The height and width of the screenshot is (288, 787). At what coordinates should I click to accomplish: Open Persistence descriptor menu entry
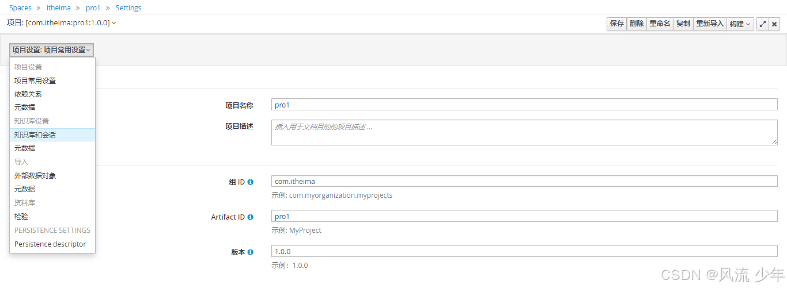(x=52, y=244)
